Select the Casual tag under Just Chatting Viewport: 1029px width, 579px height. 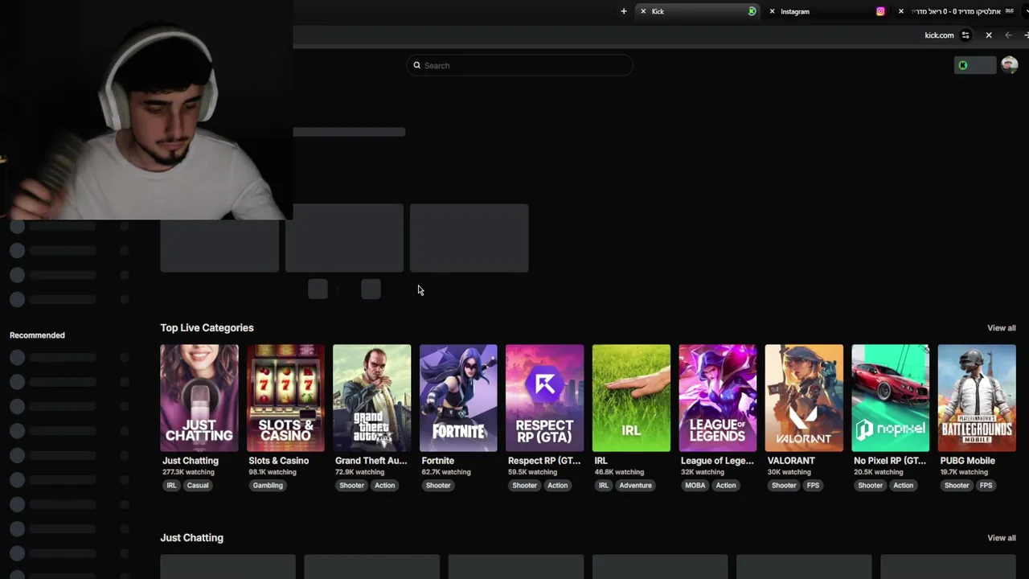click(198, 486)
